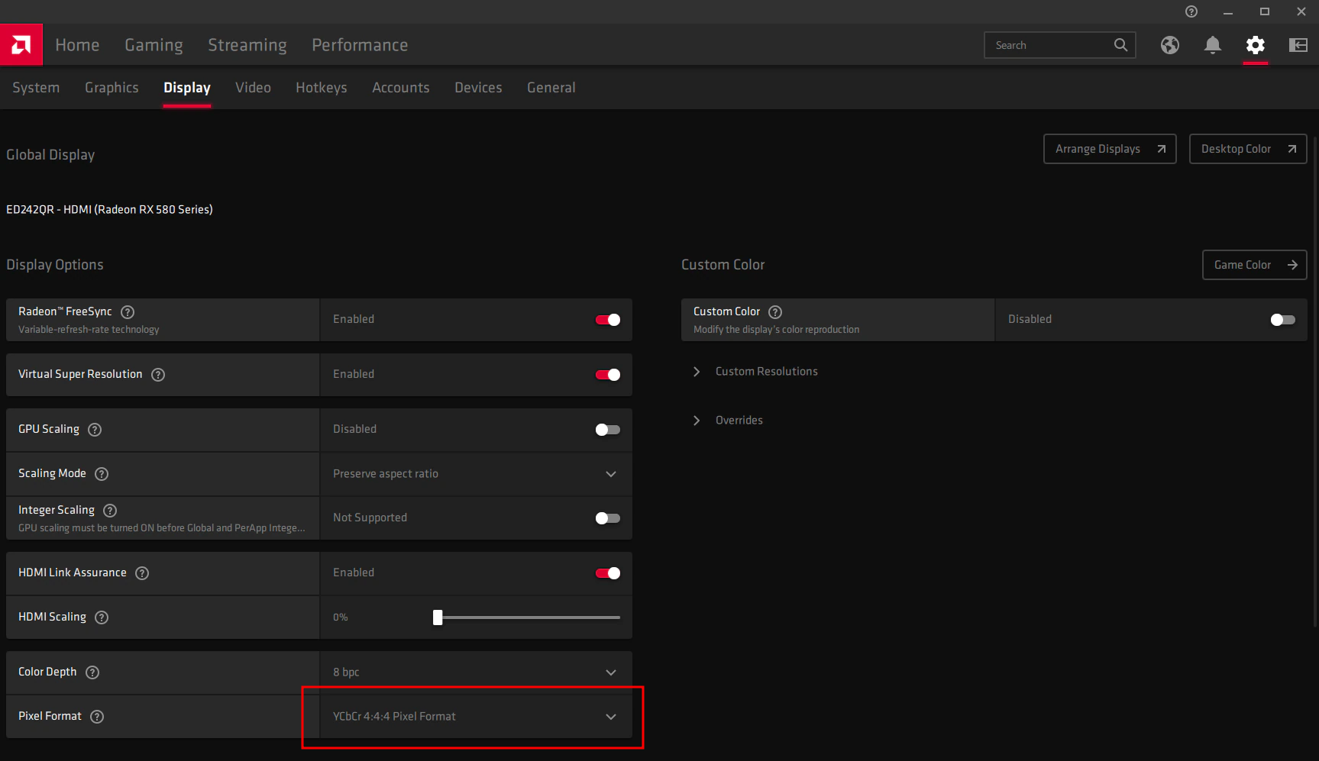Select ED242QR HDMI display entry
Image resolution: width=1319 pixels, height=761 pixels.
click(109, 209)
